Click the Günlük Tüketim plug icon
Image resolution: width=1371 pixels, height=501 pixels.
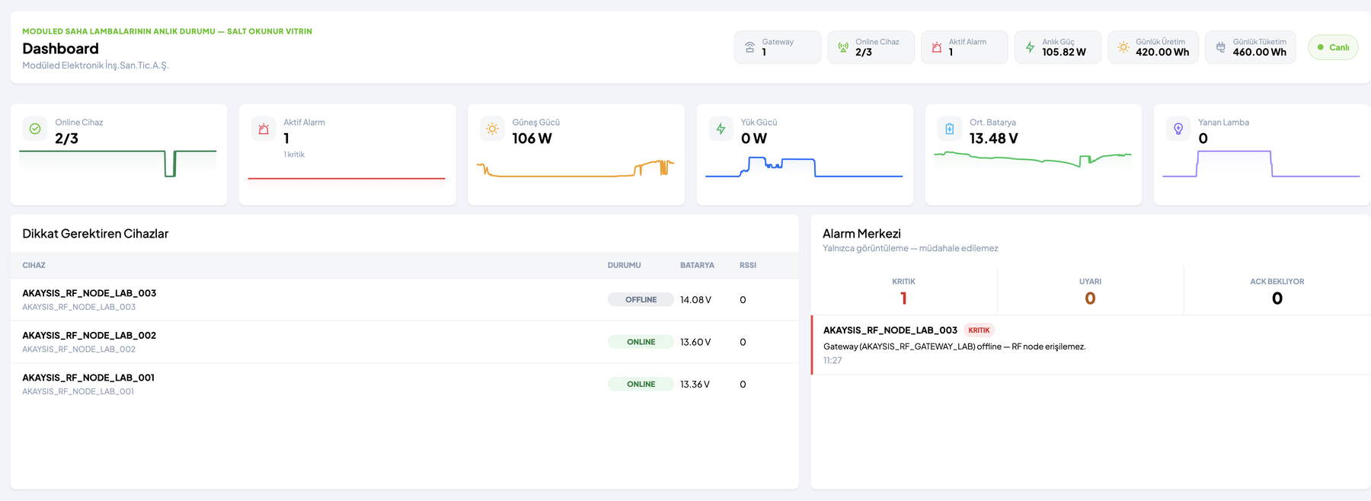tap(1221, 47)
